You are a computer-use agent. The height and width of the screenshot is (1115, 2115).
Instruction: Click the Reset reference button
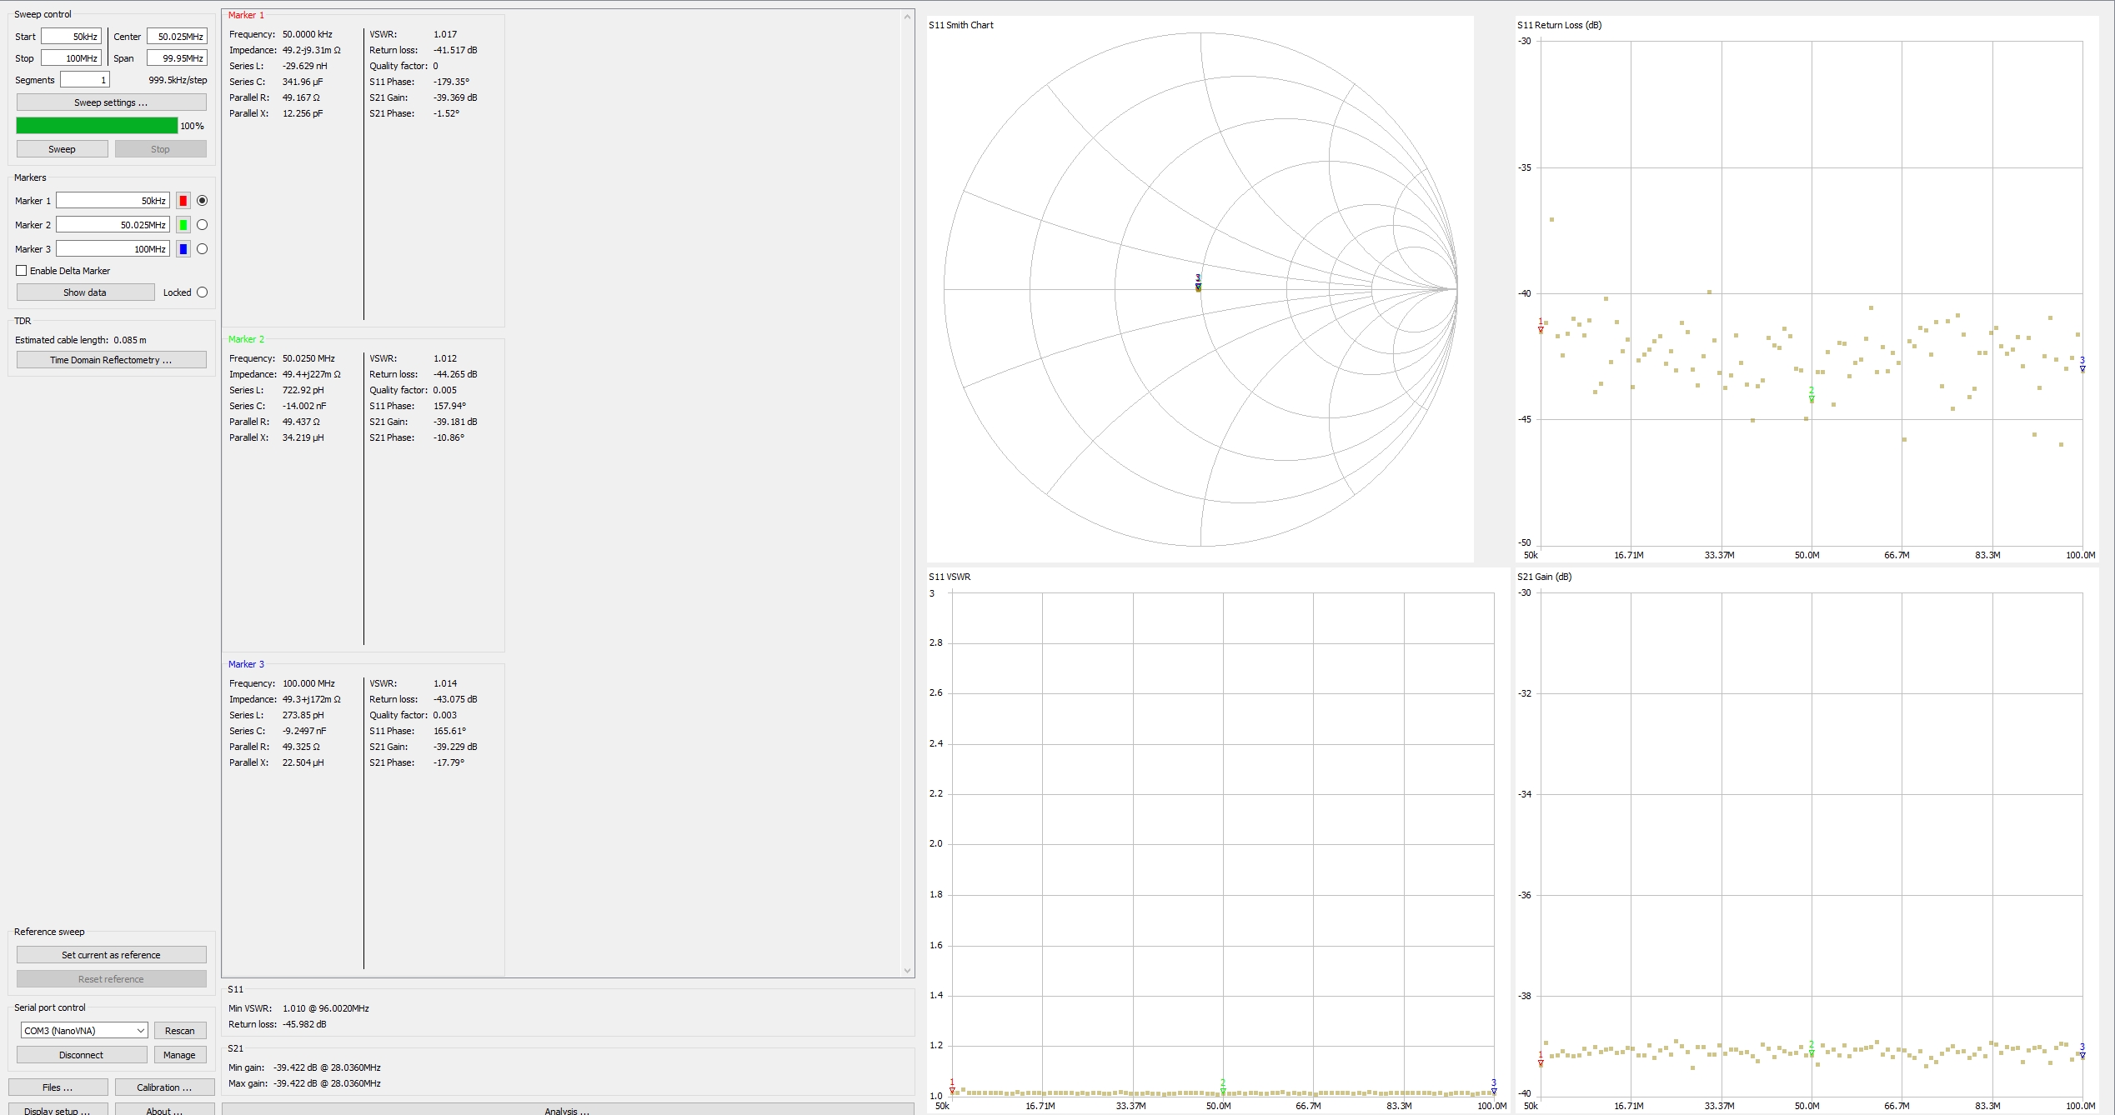click(111, 979)
